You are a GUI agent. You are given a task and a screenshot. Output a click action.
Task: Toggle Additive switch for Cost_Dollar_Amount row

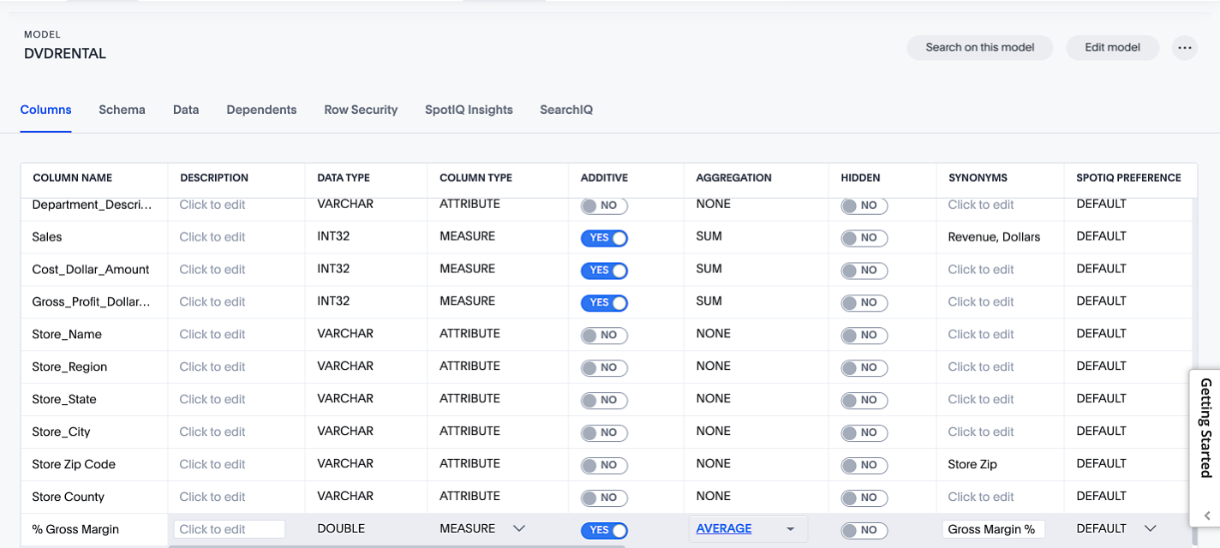tap(604, 271)
